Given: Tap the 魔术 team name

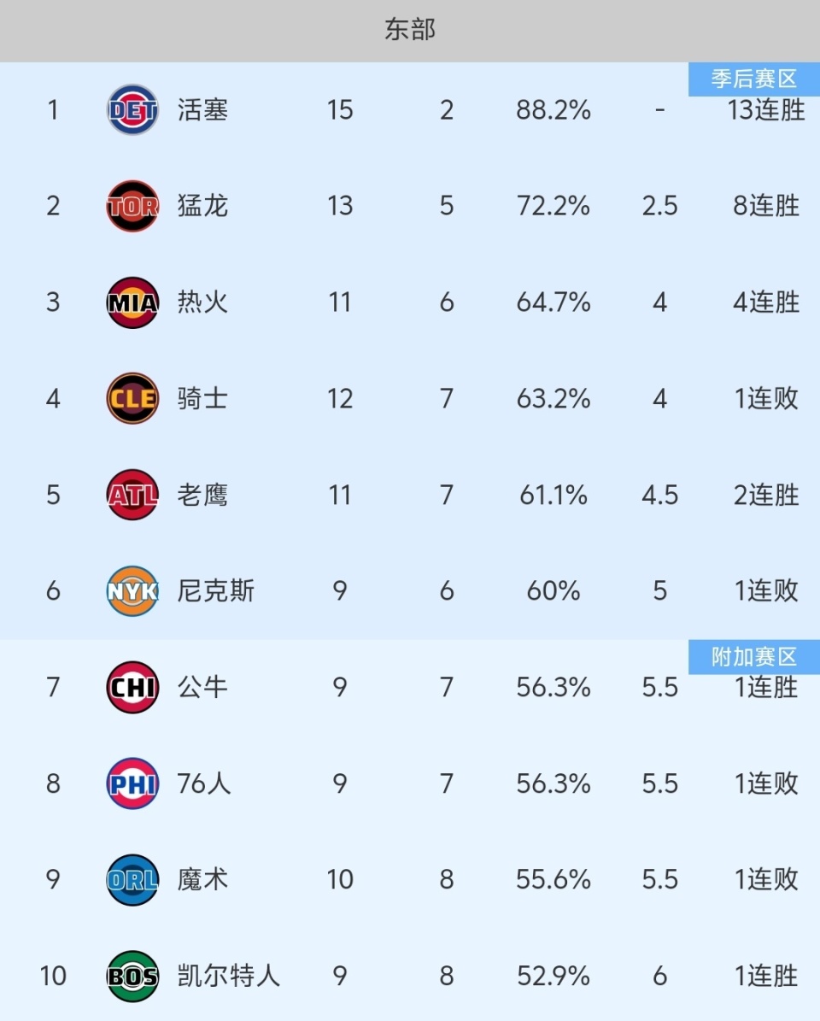Looking at the screenshot, I should (x=202, y=879).
